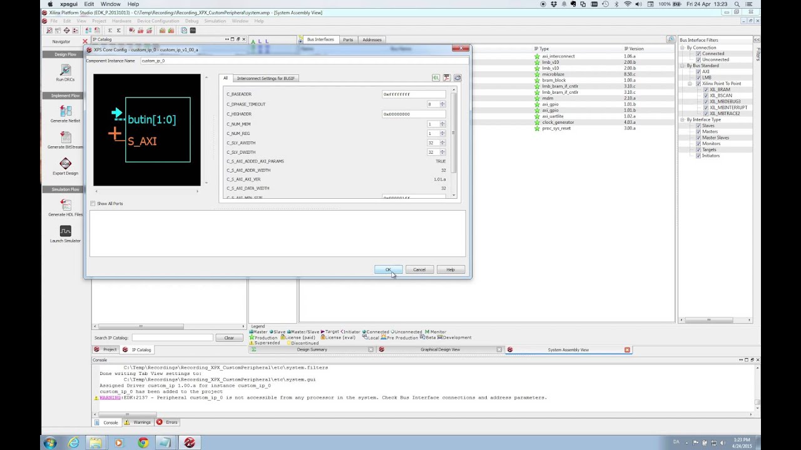The width and height of the screenshot is (801, 450).
Task: Open the Window menu in the macOS menu bar
Action: (x=111, y=4)
